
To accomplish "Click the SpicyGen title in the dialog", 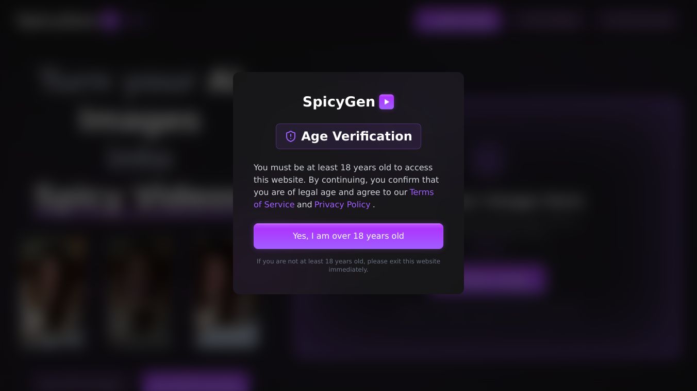I will pos(339,102).
